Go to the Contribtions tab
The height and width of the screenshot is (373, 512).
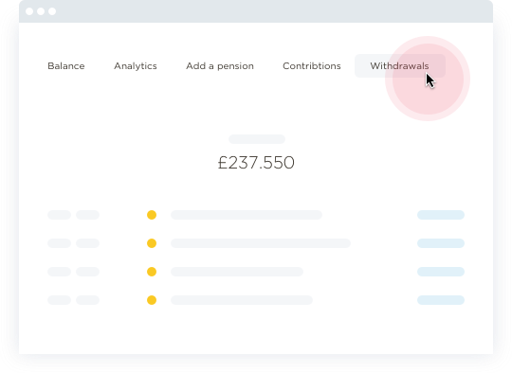(312, 66)
